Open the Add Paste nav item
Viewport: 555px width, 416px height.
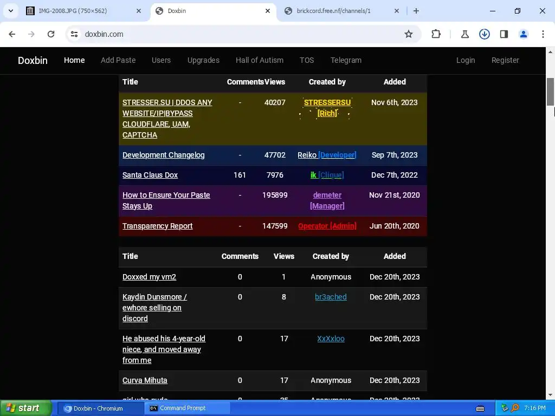(x=118, y=60)
